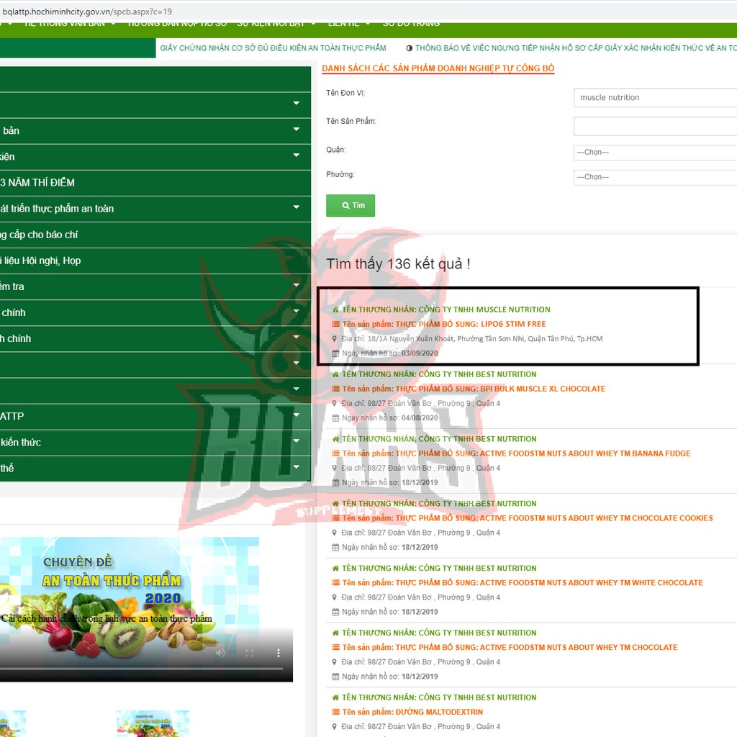737x737 pixels.
Task: Click the Tên Đơn Vị field containing 'muscle nutrition'
Action: point(654,98)
